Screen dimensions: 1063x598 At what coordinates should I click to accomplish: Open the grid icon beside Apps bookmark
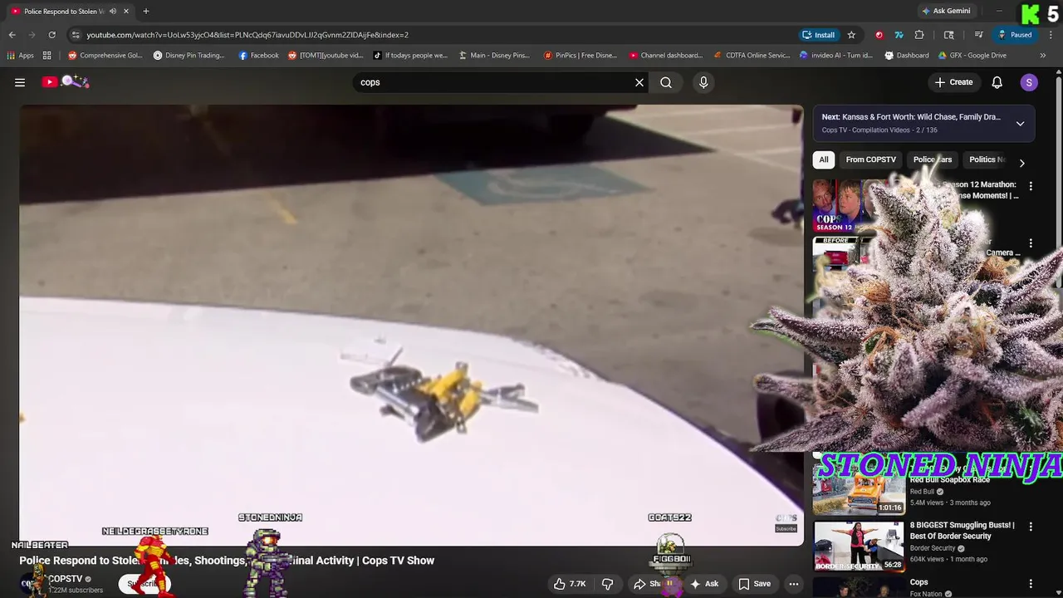point(47,56)
